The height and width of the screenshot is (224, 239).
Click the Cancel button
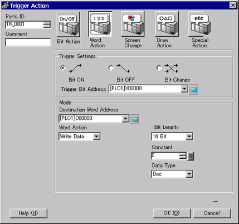click(x=212, y=213)
